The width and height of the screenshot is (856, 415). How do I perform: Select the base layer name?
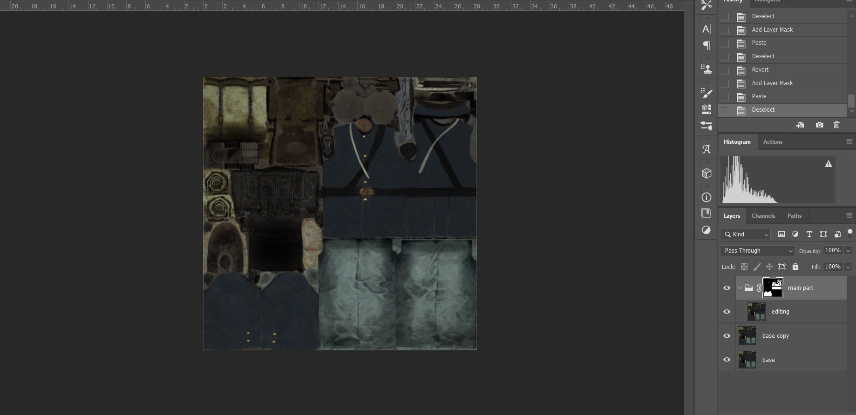coord(768,360)
